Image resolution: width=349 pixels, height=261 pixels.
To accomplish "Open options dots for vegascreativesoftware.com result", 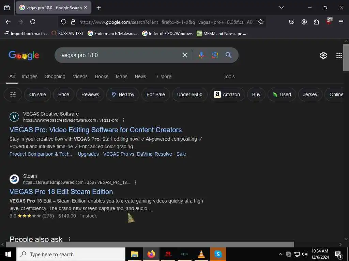I will (x=123, y=120).
